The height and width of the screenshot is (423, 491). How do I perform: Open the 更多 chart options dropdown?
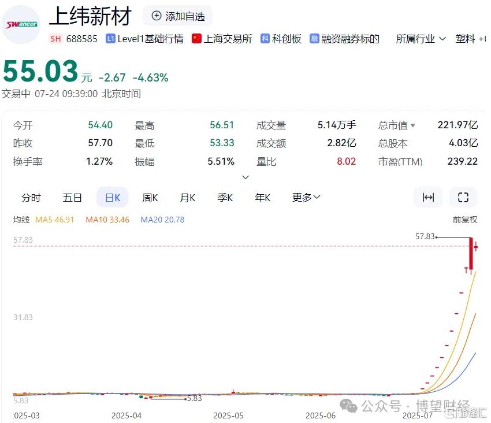(306, 198)
